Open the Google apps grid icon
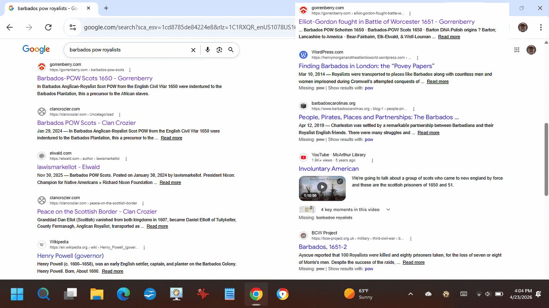Image resolution: width=549 pixels, height=308 pixels. point(516,50)
